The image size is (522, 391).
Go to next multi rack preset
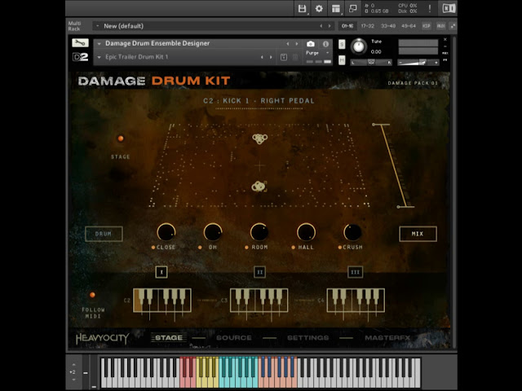(x=330, y=26)
